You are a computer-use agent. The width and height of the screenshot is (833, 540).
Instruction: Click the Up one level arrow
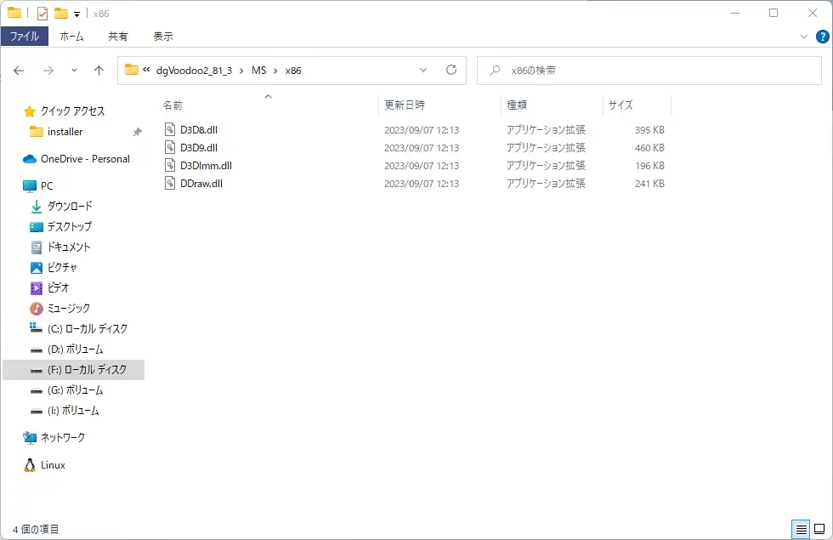tap(99, 71)
